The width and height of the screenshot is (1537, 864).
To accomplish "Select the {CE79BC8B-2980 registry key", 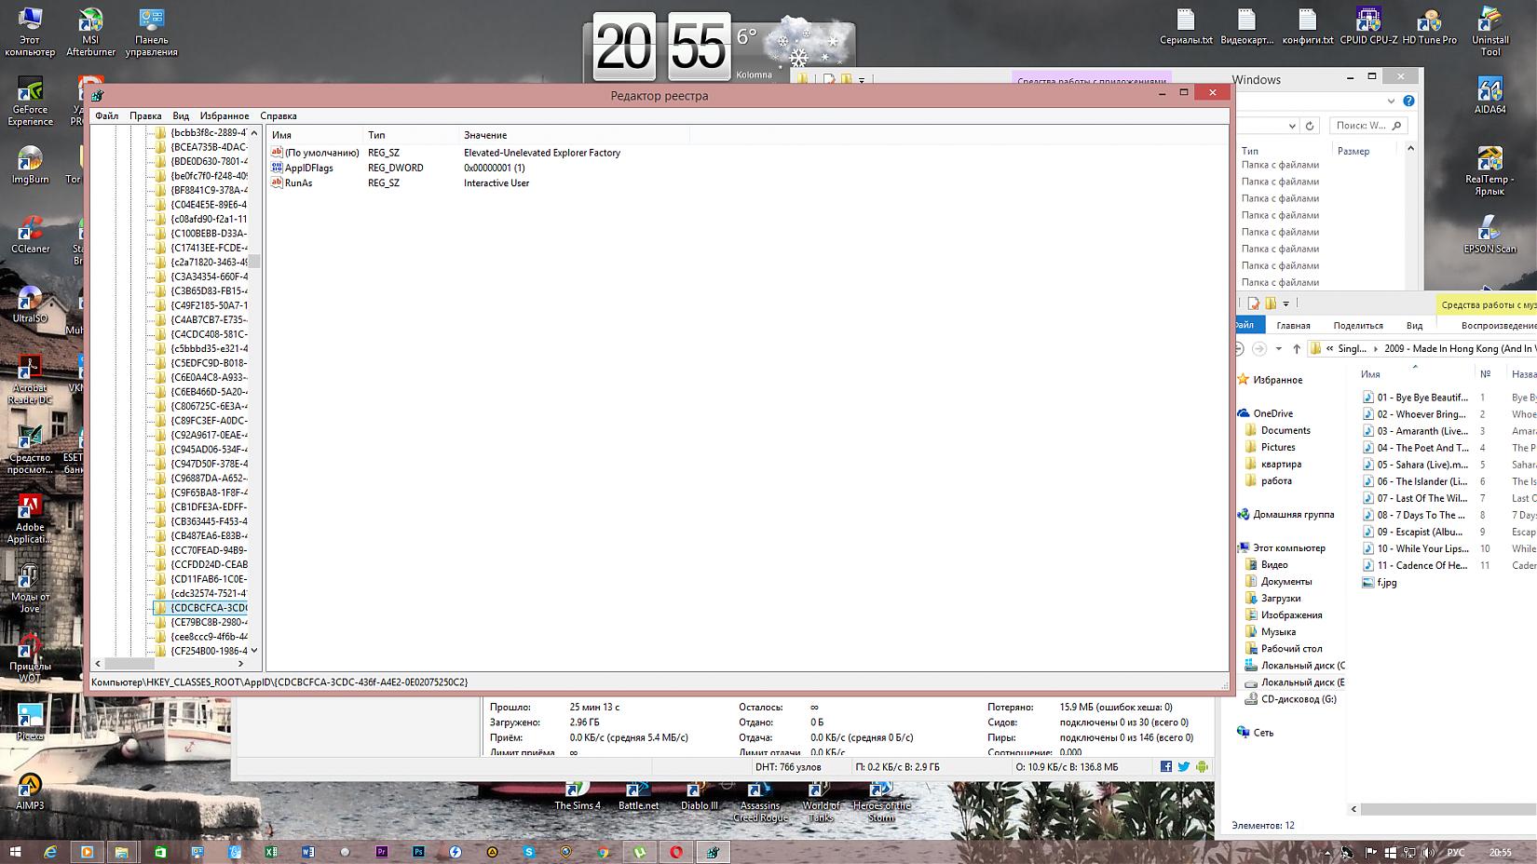I will pos(209,622).
